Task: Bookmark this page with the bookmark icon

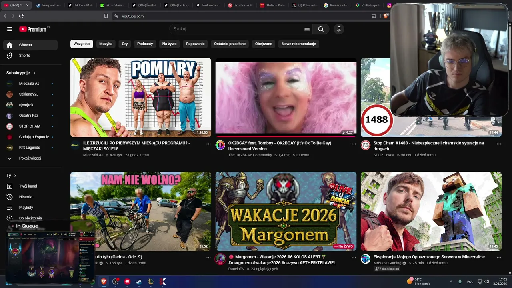Action: tap(106, 16)
